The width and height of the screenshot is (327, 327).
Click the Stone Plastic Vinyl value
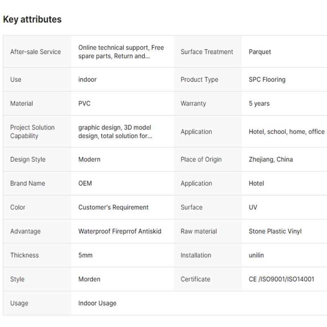pos(275,231)
